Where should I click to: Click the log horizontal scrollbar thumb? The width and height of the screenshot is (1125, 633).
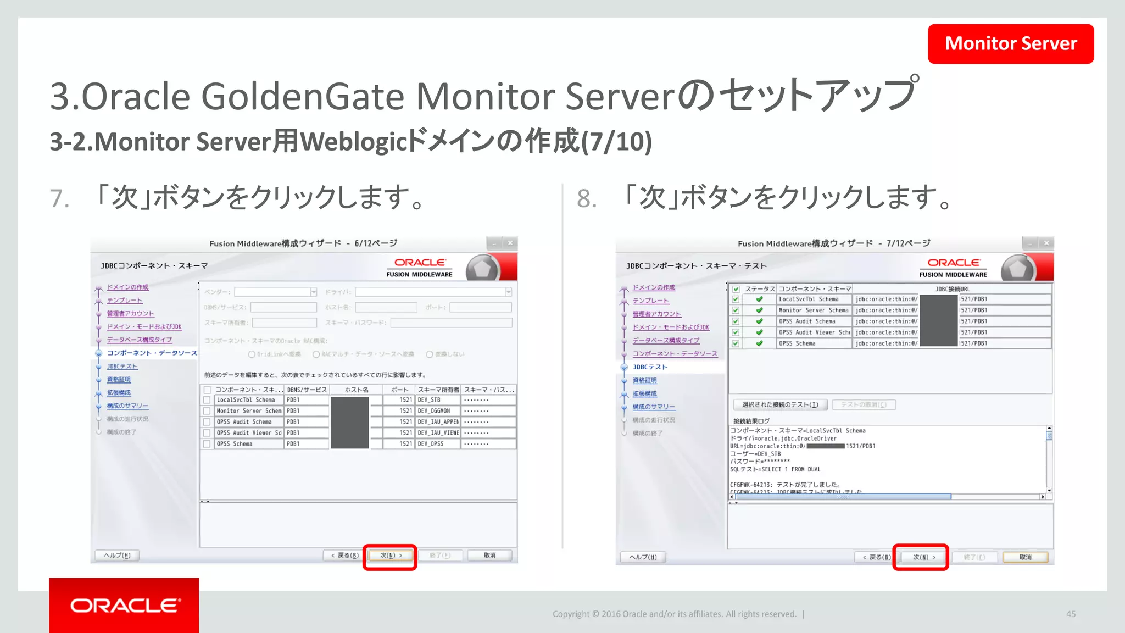[843, 497]
